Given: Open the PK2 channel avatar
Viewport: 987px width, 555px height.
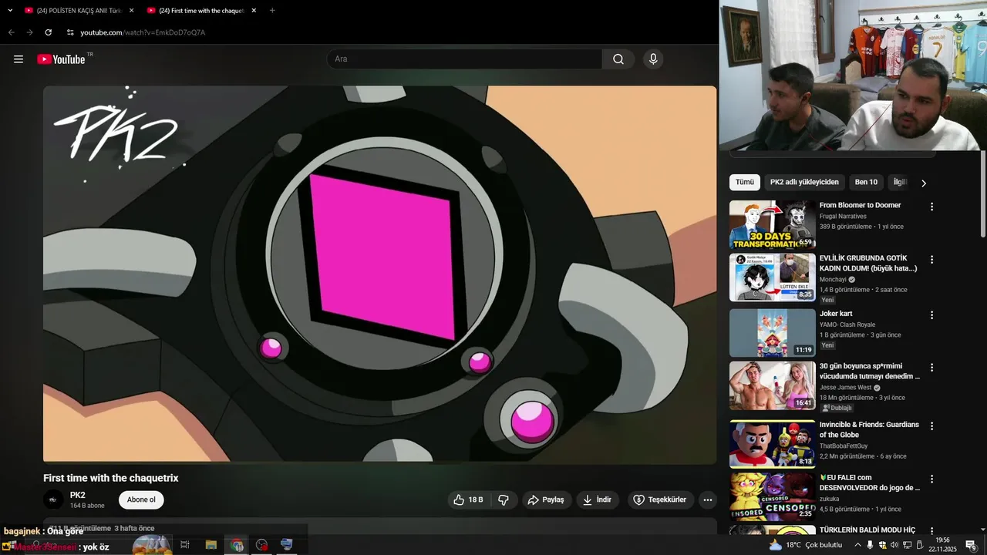Looking at the screenshot, I should (x=53, y=499).
